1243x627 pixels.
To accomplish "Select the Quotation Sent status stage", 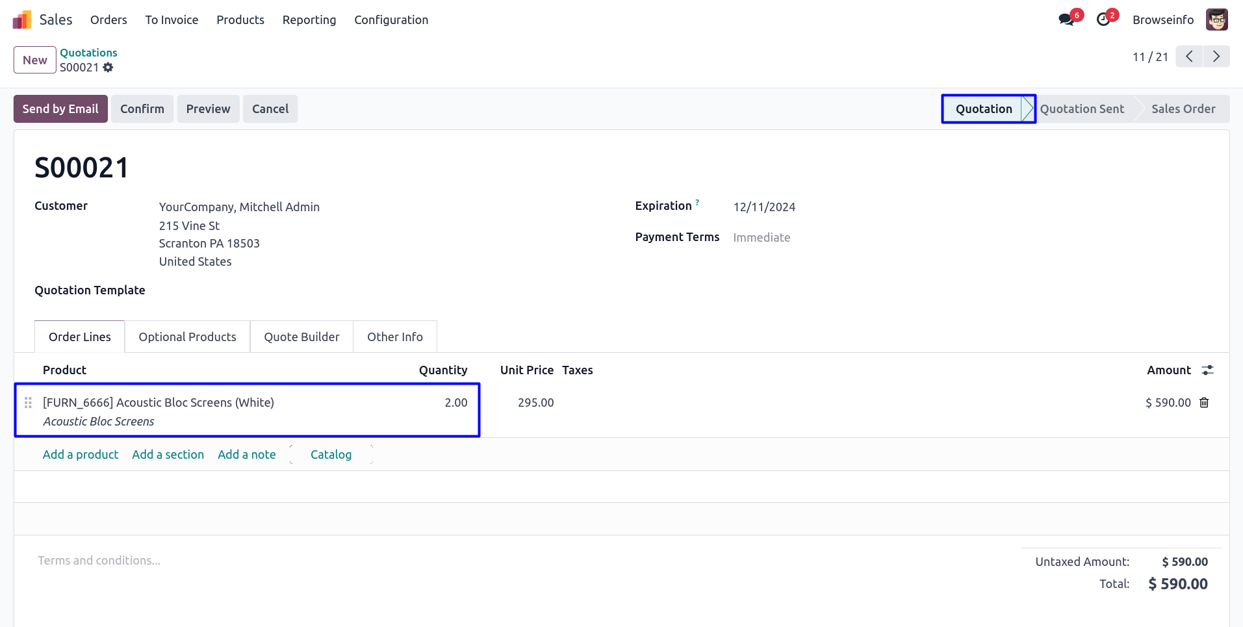I will [1082, 109].
